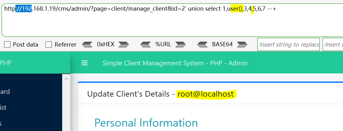Click the BASE64 label
Viewport: 343px width, 131px height.
222,44
